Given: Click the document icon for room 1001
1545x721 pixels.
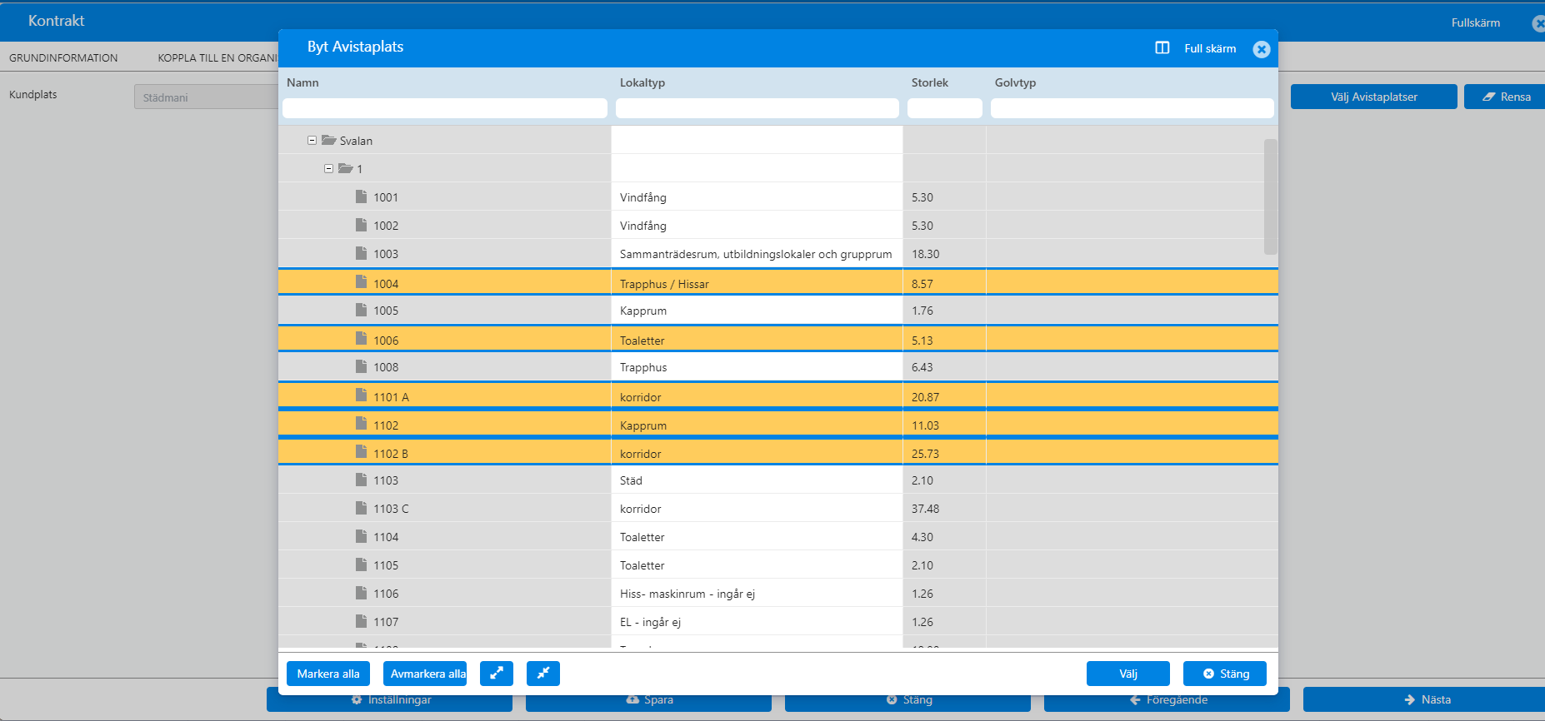Looking at the screenshot, I should tap(361, 196).
